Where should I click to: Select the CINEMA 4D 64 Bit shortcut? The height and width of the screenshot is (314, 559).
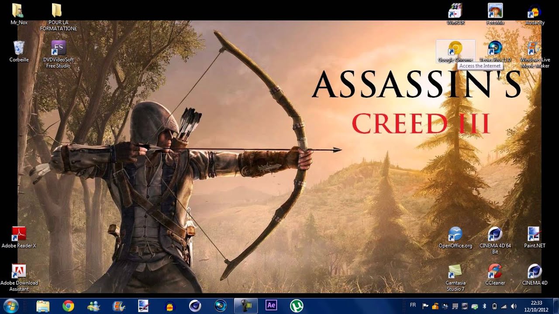coord(495,240)
